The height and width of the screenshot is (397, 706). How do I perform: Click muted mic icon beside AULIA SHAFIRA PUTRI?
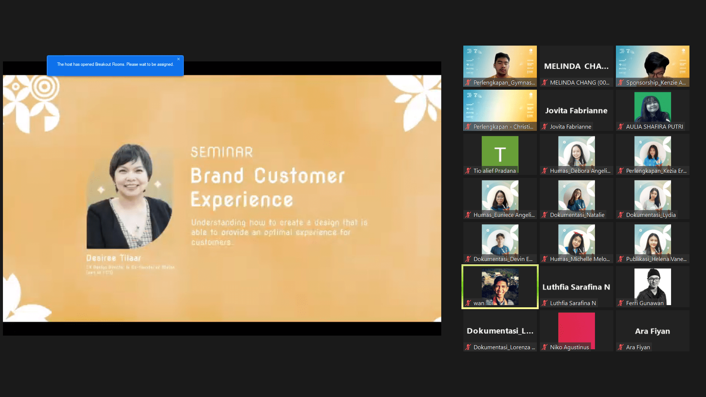pos(621,126)
